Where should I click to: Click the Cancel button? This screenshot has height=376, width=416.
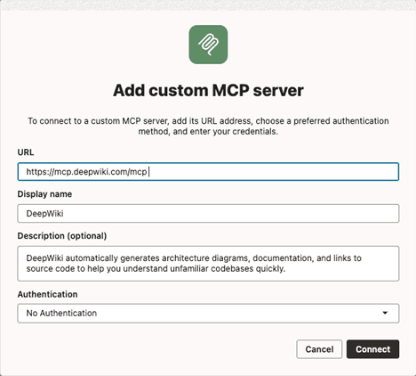[319, 349]
